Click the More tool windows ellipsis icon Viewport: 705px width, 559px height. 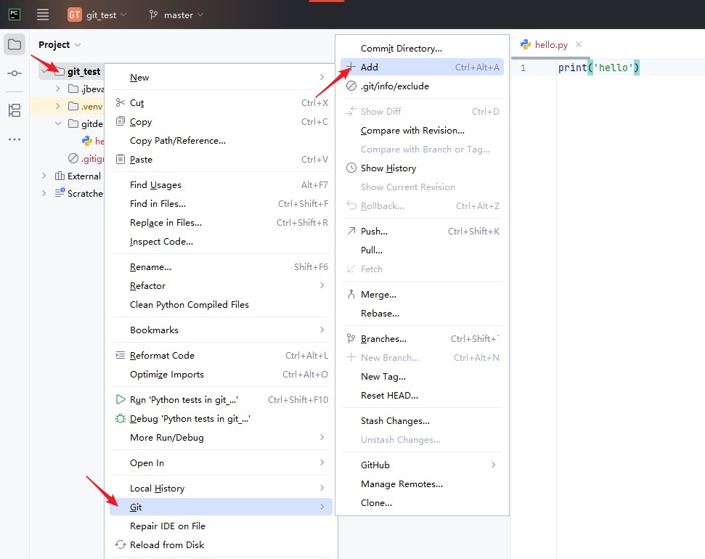[15, 139]
